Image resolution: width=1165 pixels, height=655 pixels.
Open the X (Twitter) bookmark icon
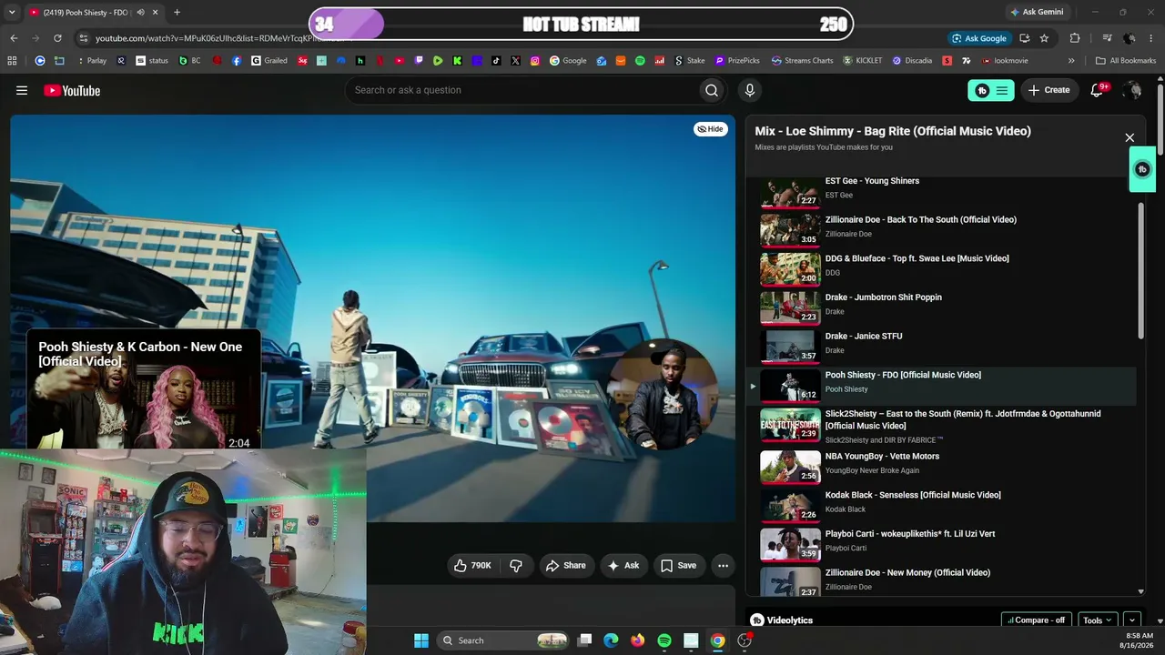point(515,61)
